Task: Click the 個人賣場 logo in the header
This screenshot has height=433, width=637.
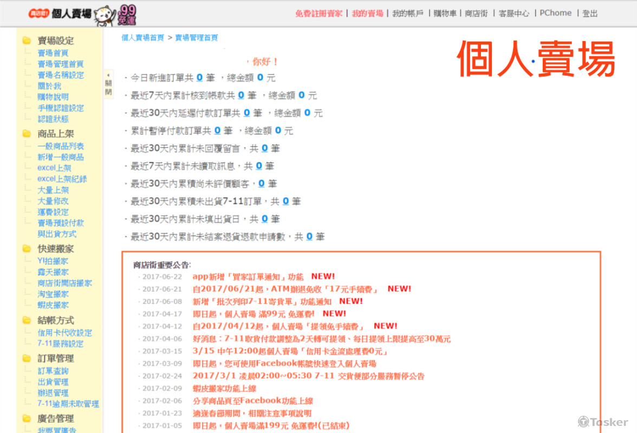Action: pos(60,14)
